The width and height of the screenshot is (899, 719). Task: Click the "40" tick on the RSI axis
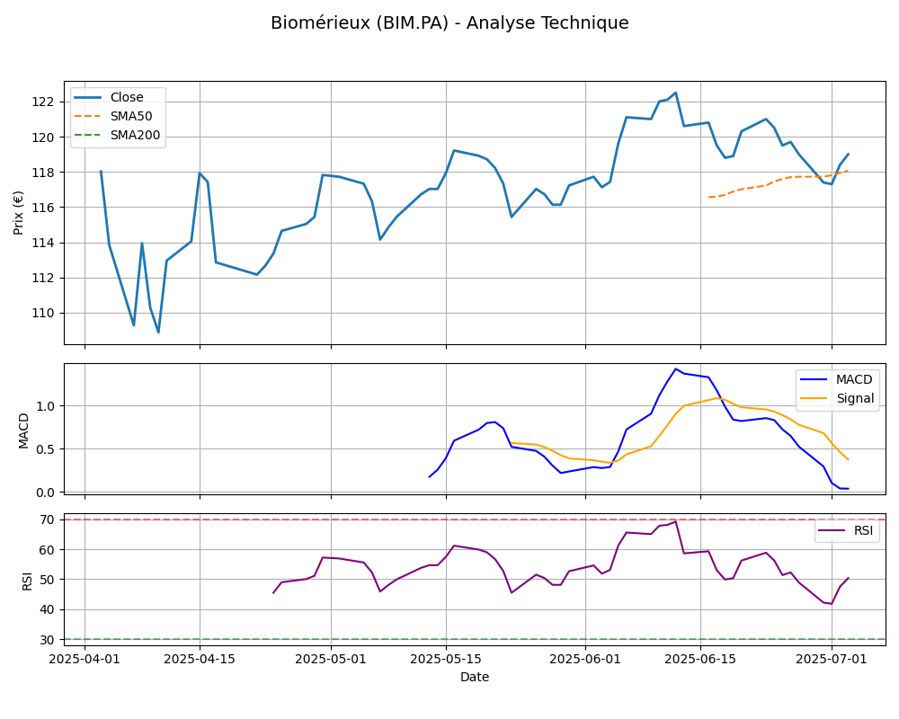click(x=47, y=609)
